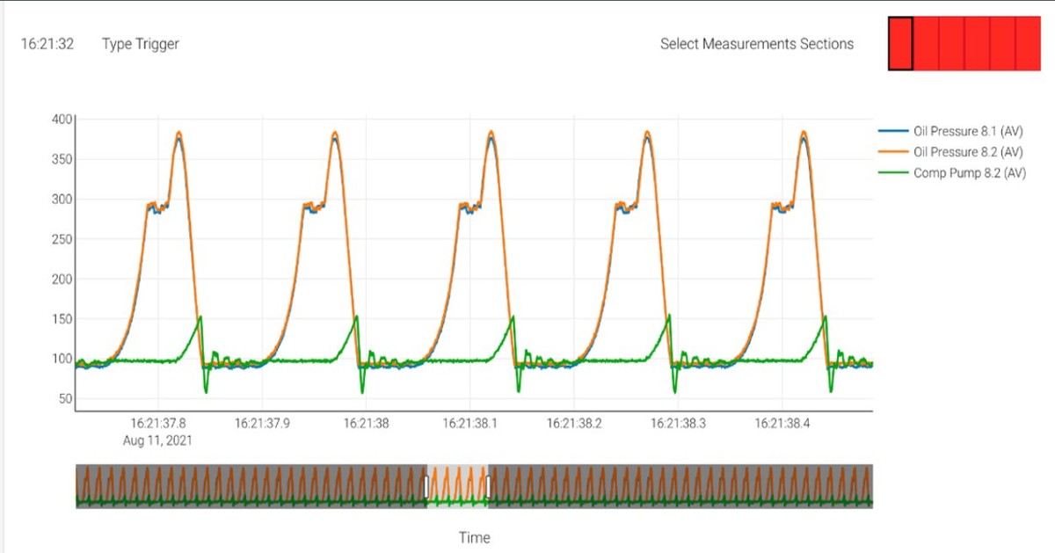Click the highlighted region in the timeline overview

(x=457, y=484)
